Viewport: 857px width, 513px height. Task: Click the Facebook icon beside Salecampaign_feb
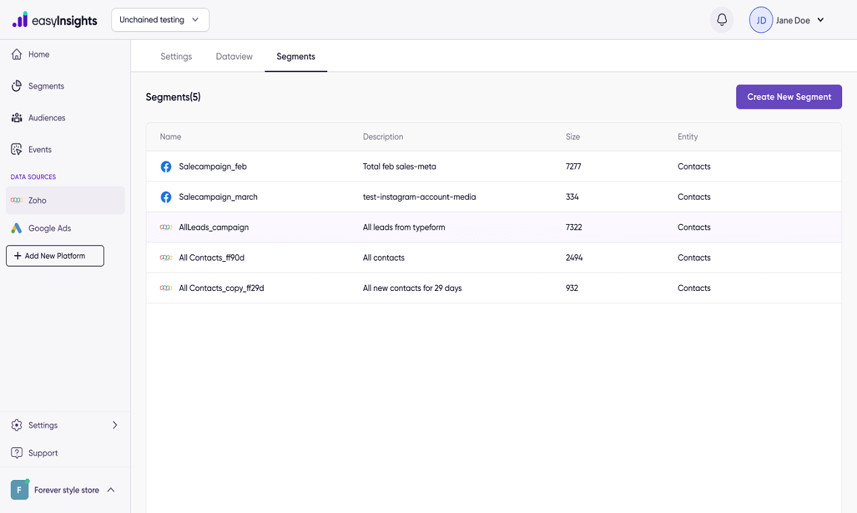(166, 167)
